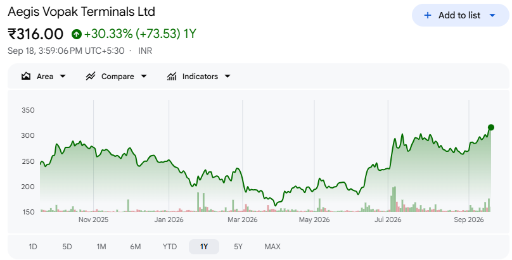
Task: Click the latest price dot on chart
Action: [491, 127]
